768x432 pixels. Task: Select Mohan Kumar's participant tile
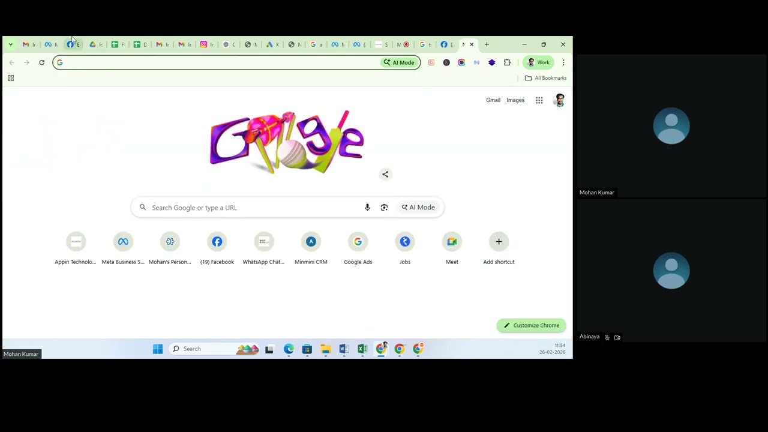[671, 127]
